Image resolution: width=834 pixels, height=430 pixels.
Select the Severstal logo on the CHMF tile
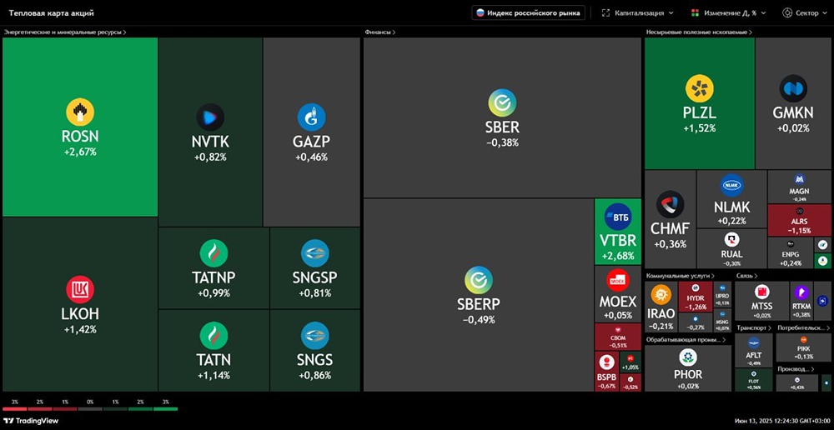click(x=670, y=205)
